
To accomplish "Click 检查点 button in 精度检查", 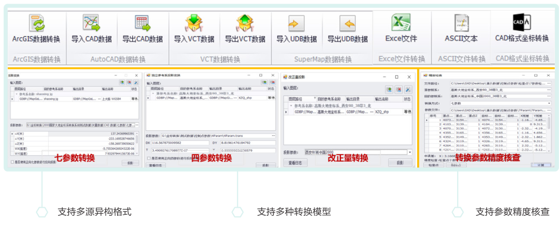I will [x=434, y=165].
